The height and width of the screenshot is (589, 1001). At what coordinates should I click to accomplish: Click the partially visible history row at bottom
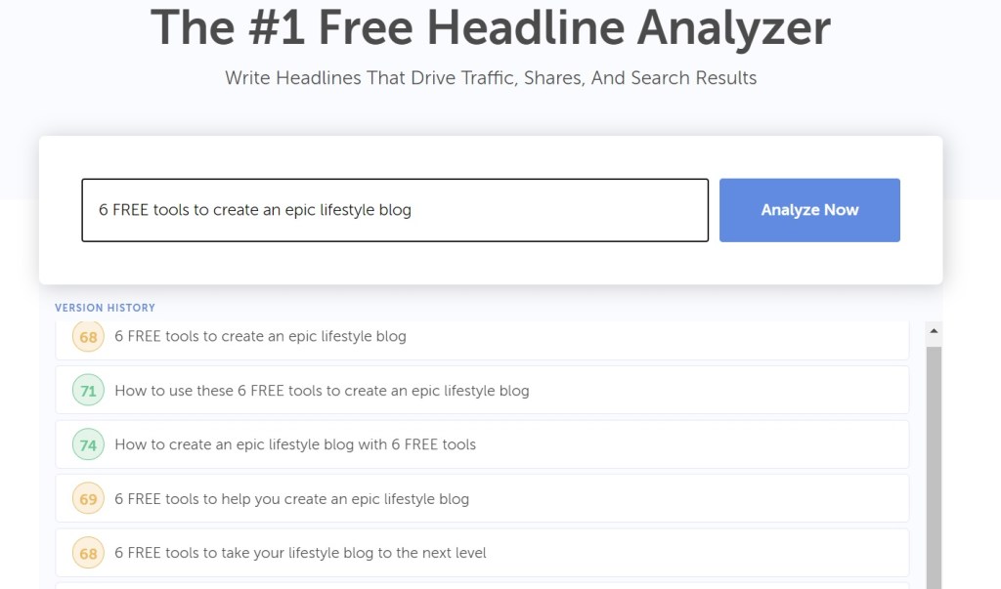click(482, 585)
